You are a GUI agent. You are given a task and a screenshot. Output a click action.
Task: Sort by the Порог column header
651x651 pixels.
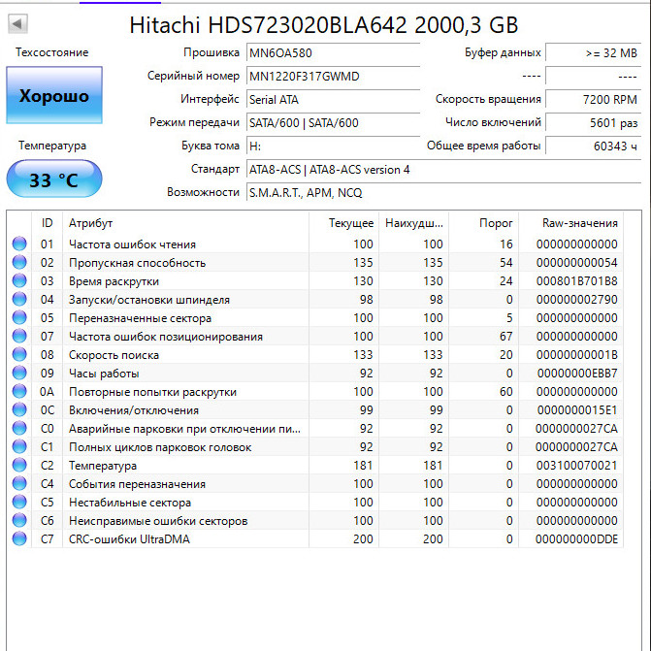(x=484, y=223)
